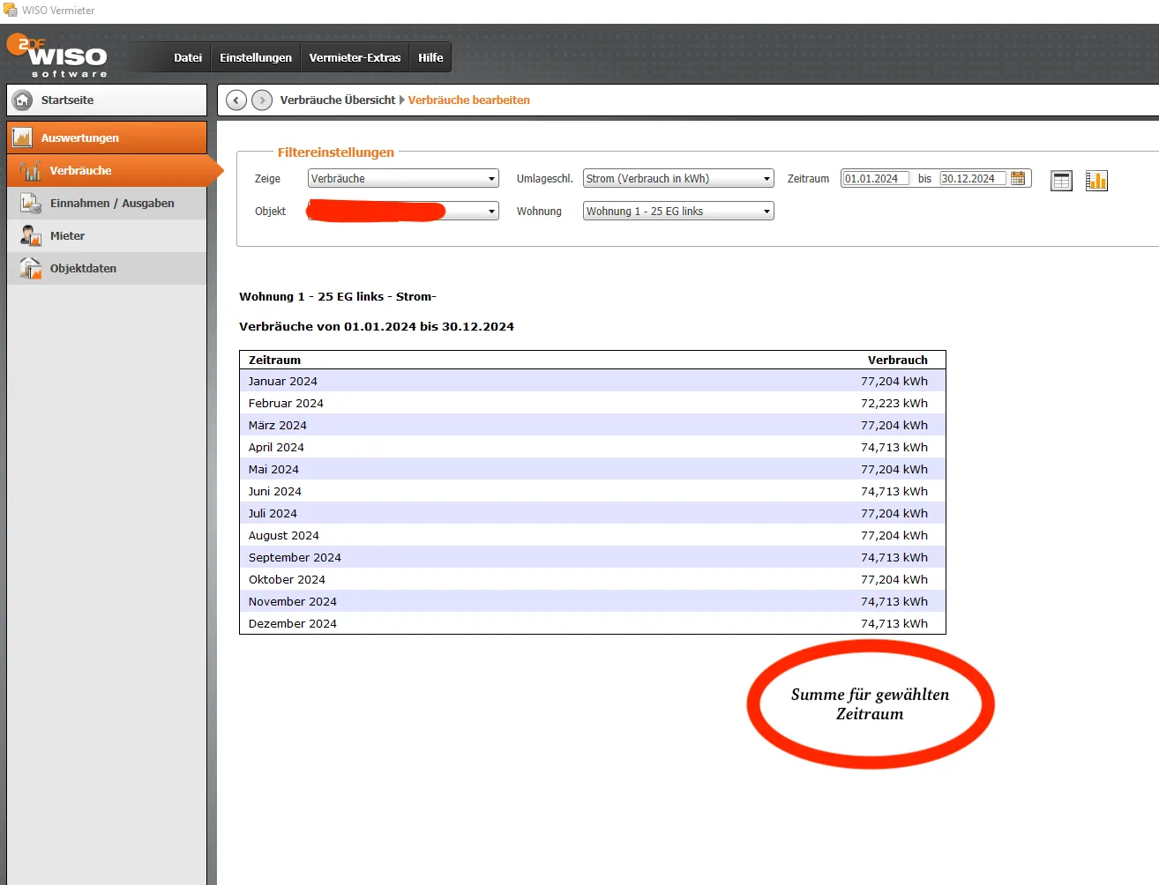Viewport: 1159px width, 885px height.
Task: Click the Objektdaten house icon
Action: [x=31, y=269]
